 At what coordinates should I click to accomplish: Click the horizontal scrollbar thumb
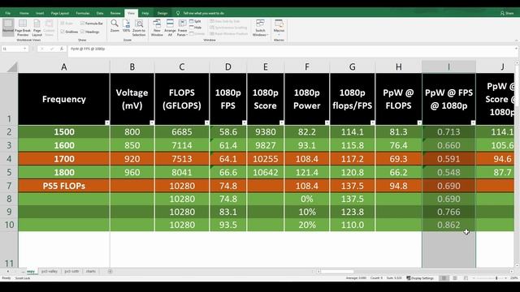tap(337, 272)
